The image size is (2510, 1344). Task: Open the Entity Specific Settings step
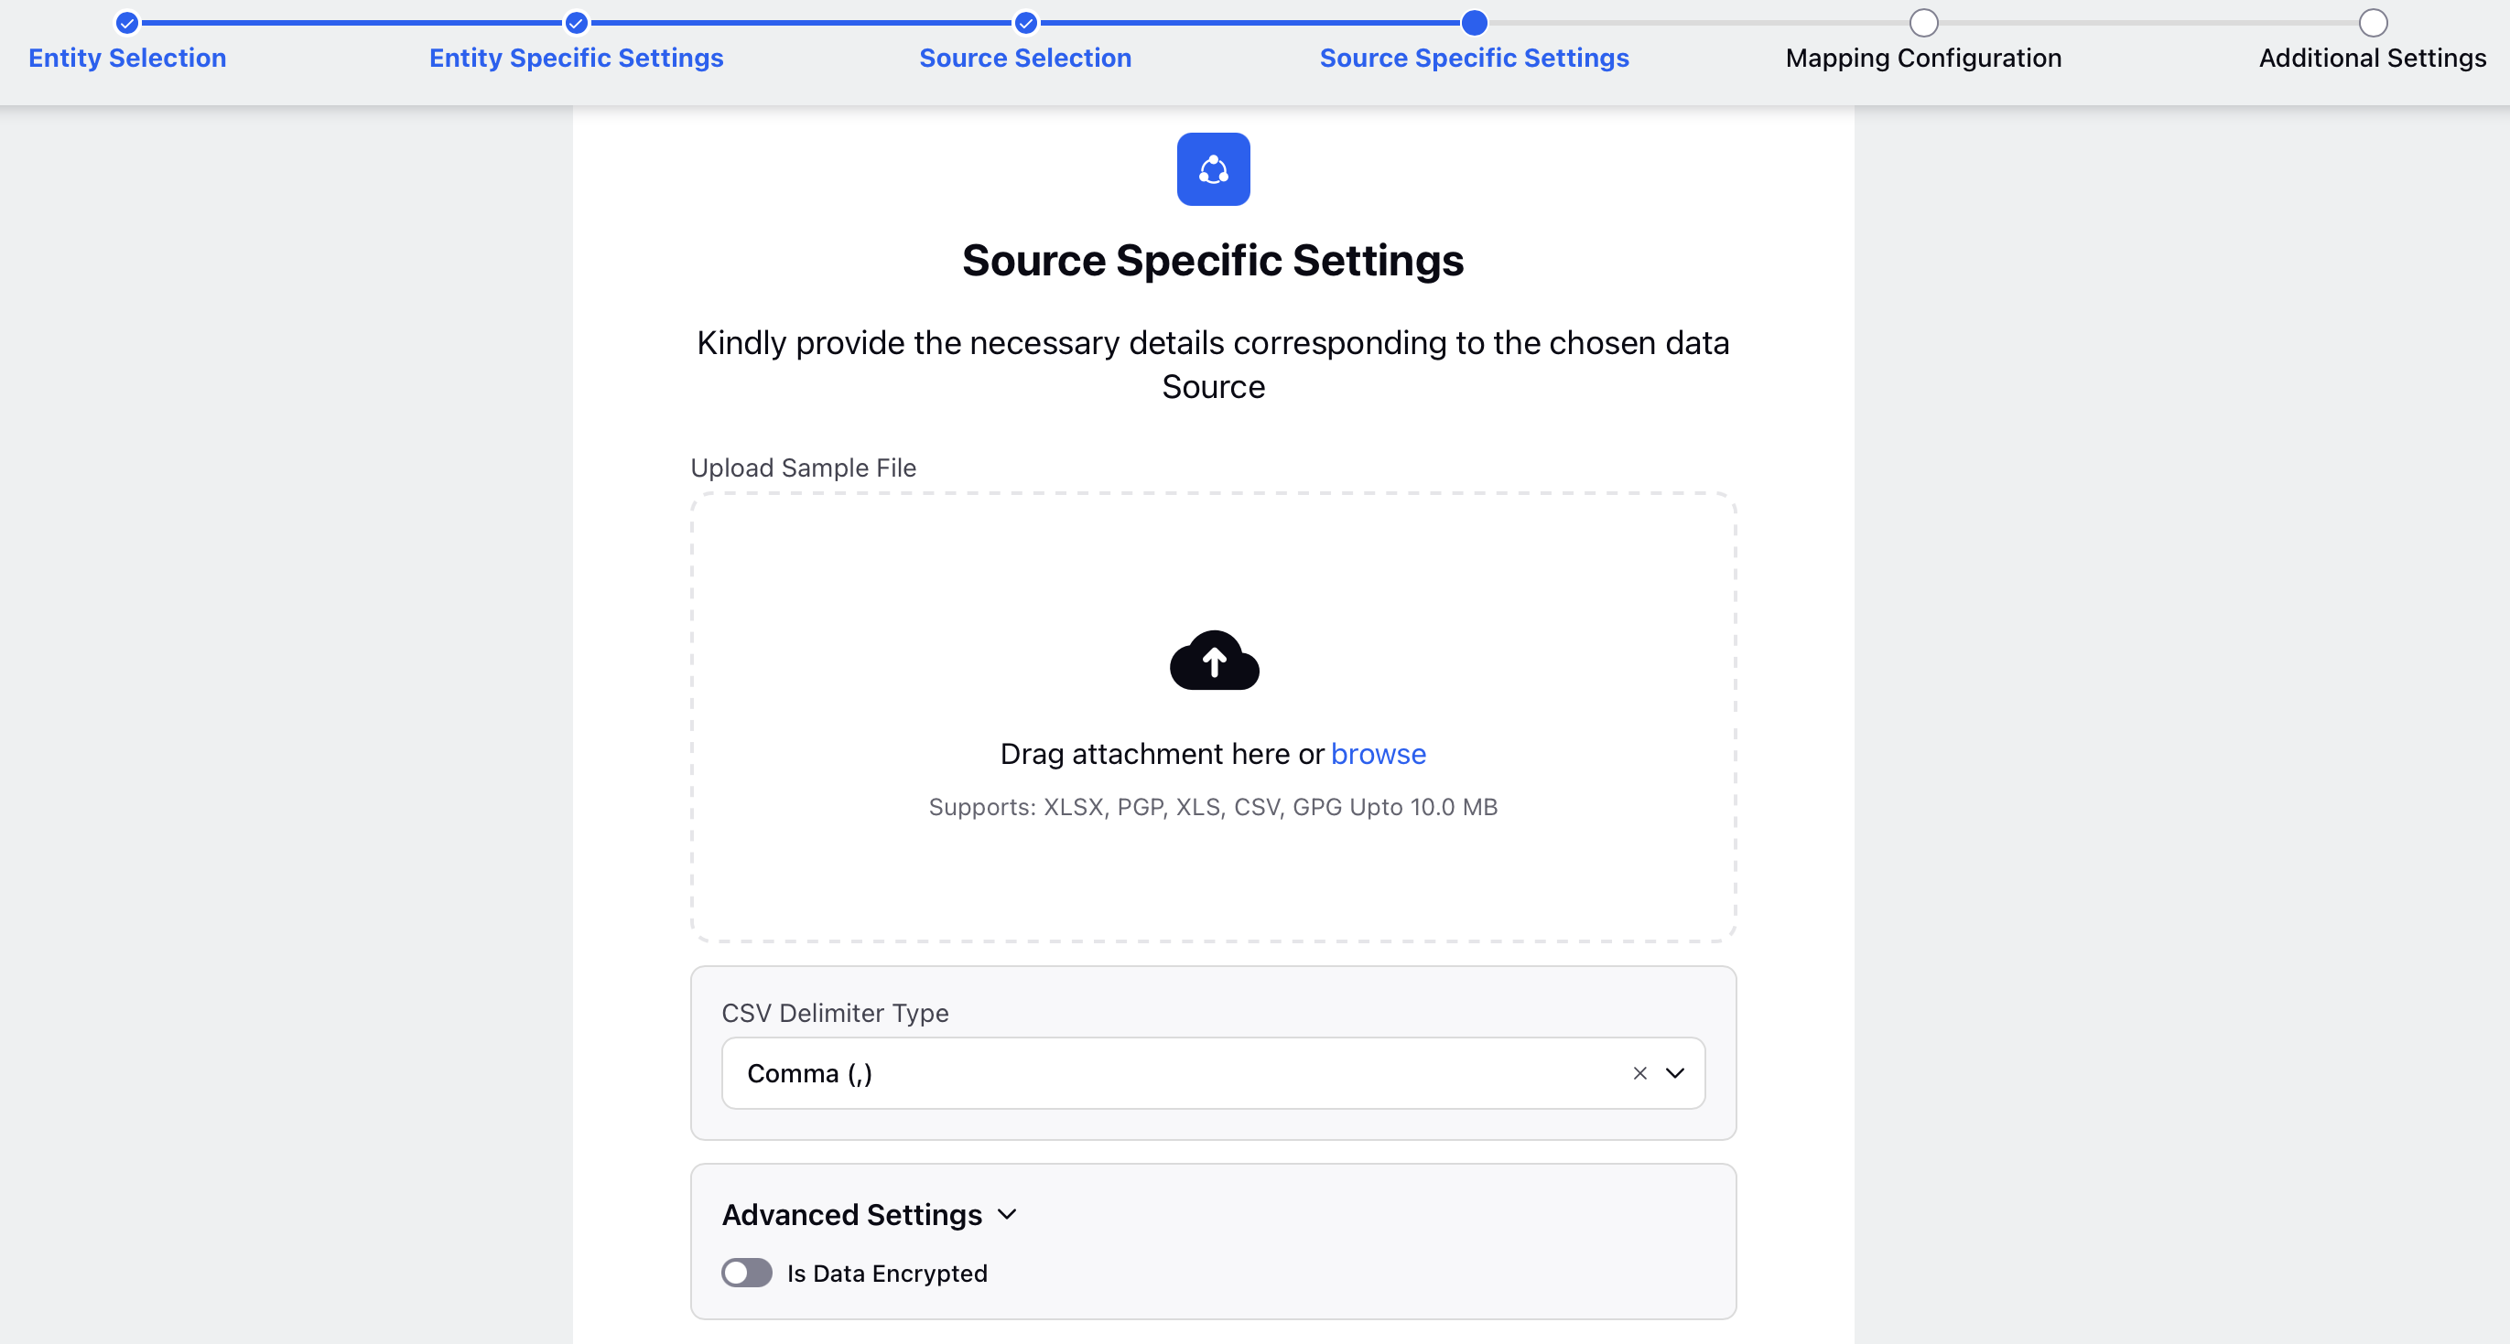(576, 59)
